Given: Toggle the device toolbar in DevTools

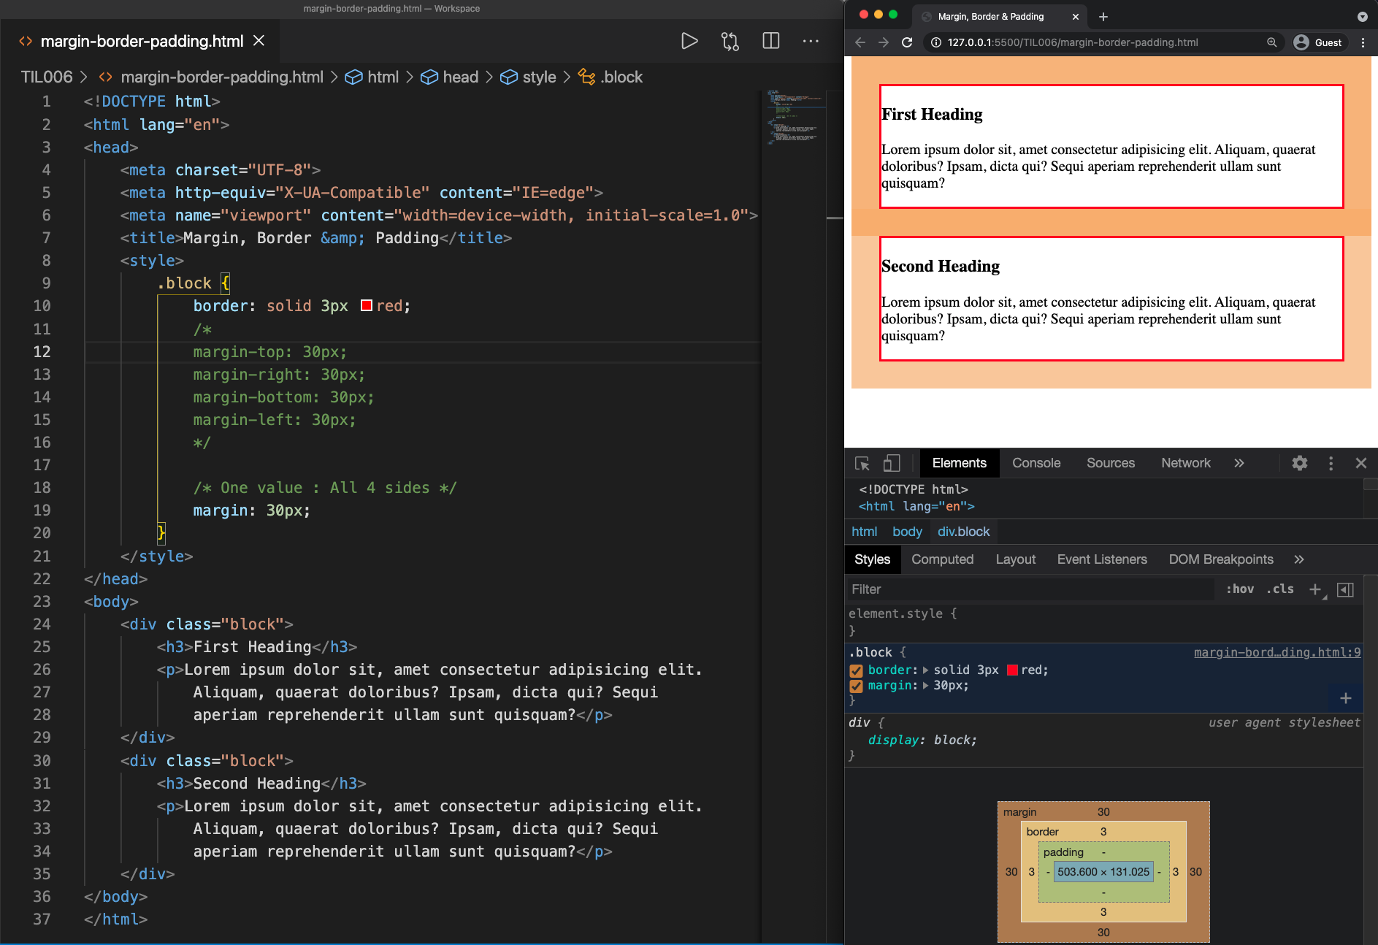Looking at the screenshot, I should (x=892, y=463).
